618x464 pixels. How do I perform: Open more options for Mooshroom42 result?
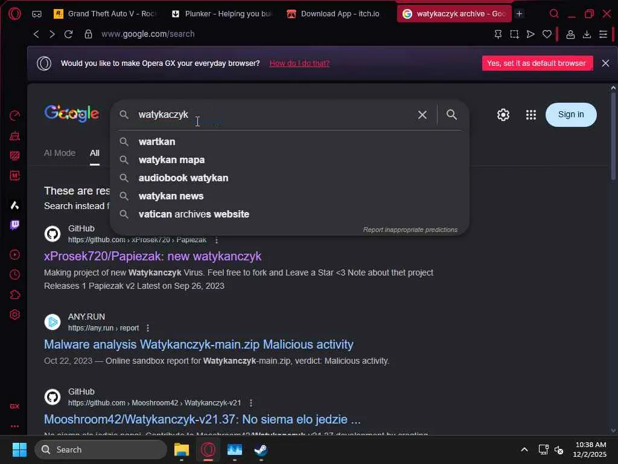250,403
